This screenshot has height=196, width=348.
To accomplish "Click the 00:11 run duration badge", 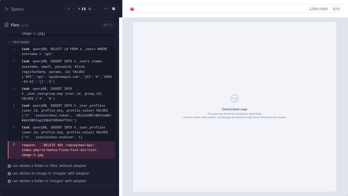I will [x=108, y=25].
